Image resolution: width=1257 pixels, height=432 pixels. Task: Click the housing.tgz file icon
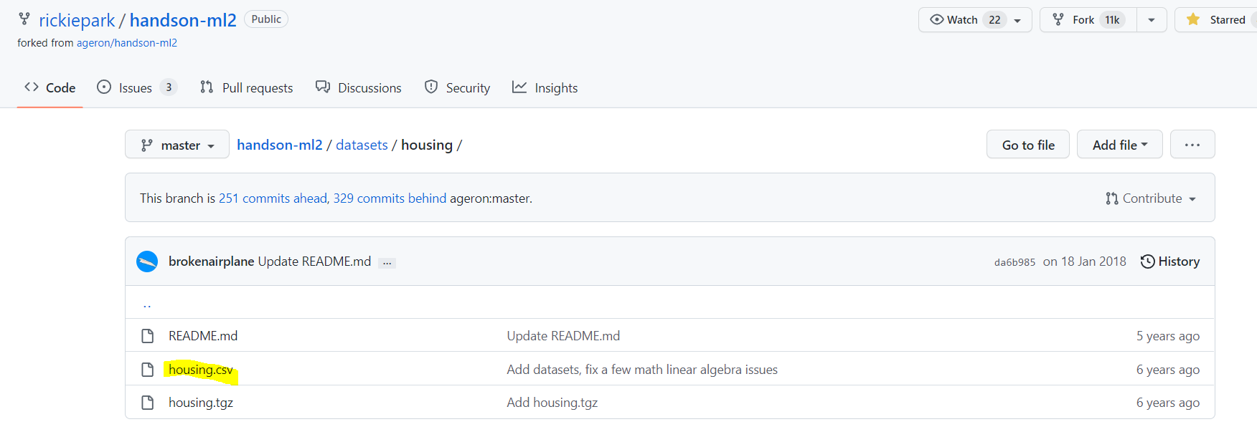pyautogui.click(x=148, y=403)
